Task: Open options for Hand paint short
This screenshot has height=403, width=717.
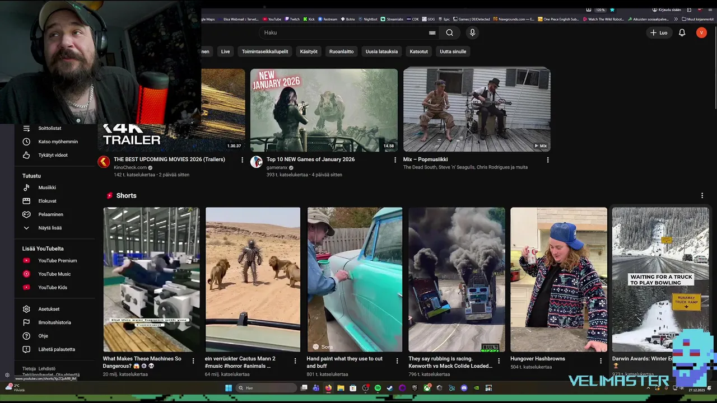Action: 397,361
